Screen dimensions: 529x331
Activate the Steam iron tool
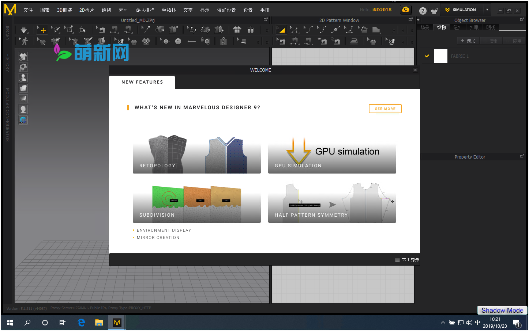pos(354,41)
